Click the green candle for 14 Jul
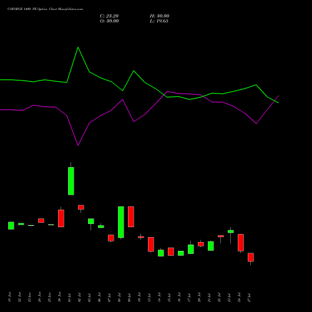This screenshot has width=312, height=312. coord(161,253)
